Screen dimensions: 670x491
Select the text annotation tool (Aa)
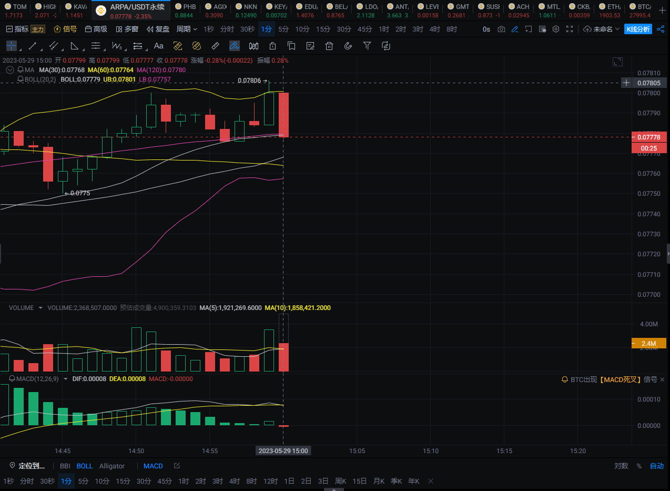tap(159, 46)
